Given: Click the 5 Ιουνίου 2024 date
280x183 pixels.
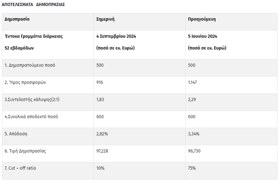Looking at the screenshot, I should point(203,36).
